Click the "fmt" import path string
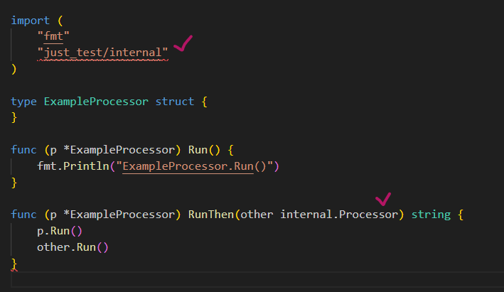This screenshot has width=504, height=292. click(x=50, y=36)
